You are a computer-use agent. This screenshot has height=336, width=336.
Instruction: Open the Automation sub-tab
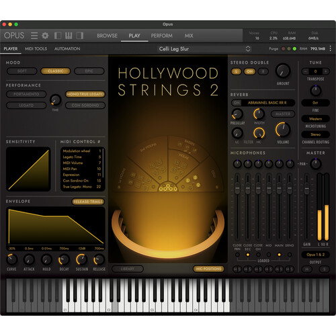pos(67,48)
